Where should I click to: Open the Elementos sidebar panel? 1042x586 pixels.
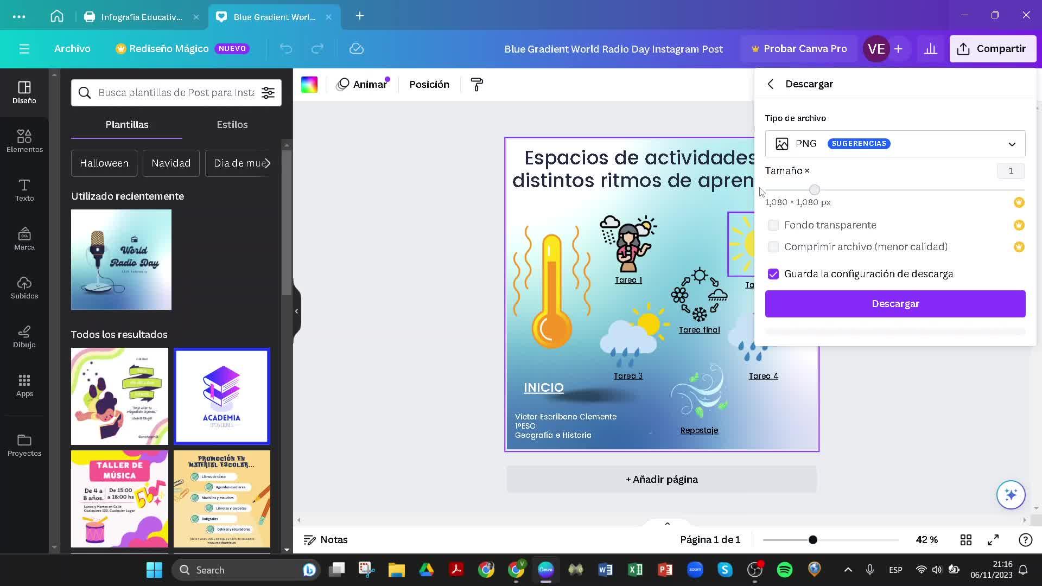click(x=24, y=141)
